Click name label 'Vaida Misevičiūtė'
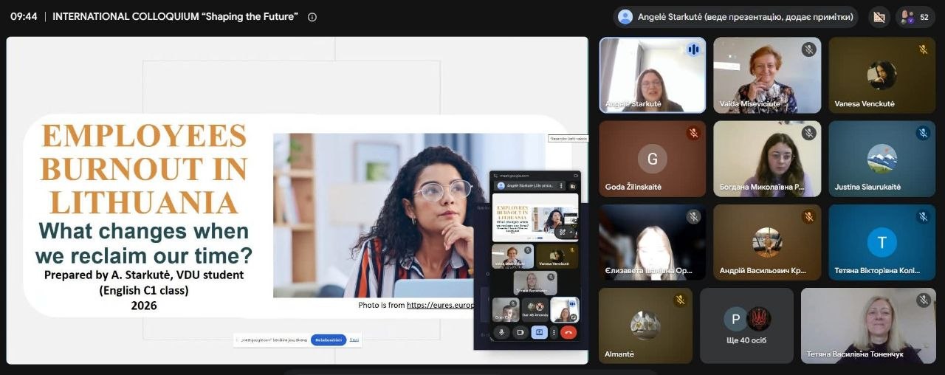945x375 pixels. [749, 104]
